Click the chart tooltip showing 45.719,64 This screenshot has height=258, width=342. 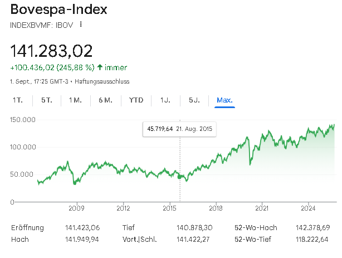(179, 129)
